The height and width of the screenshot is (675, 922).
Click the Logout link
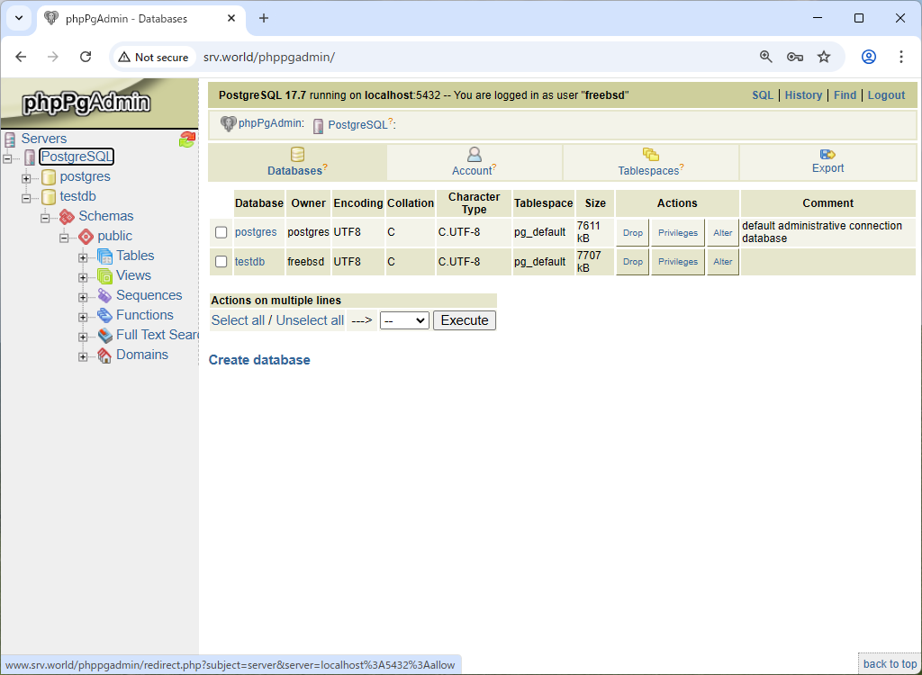(886, 95)
